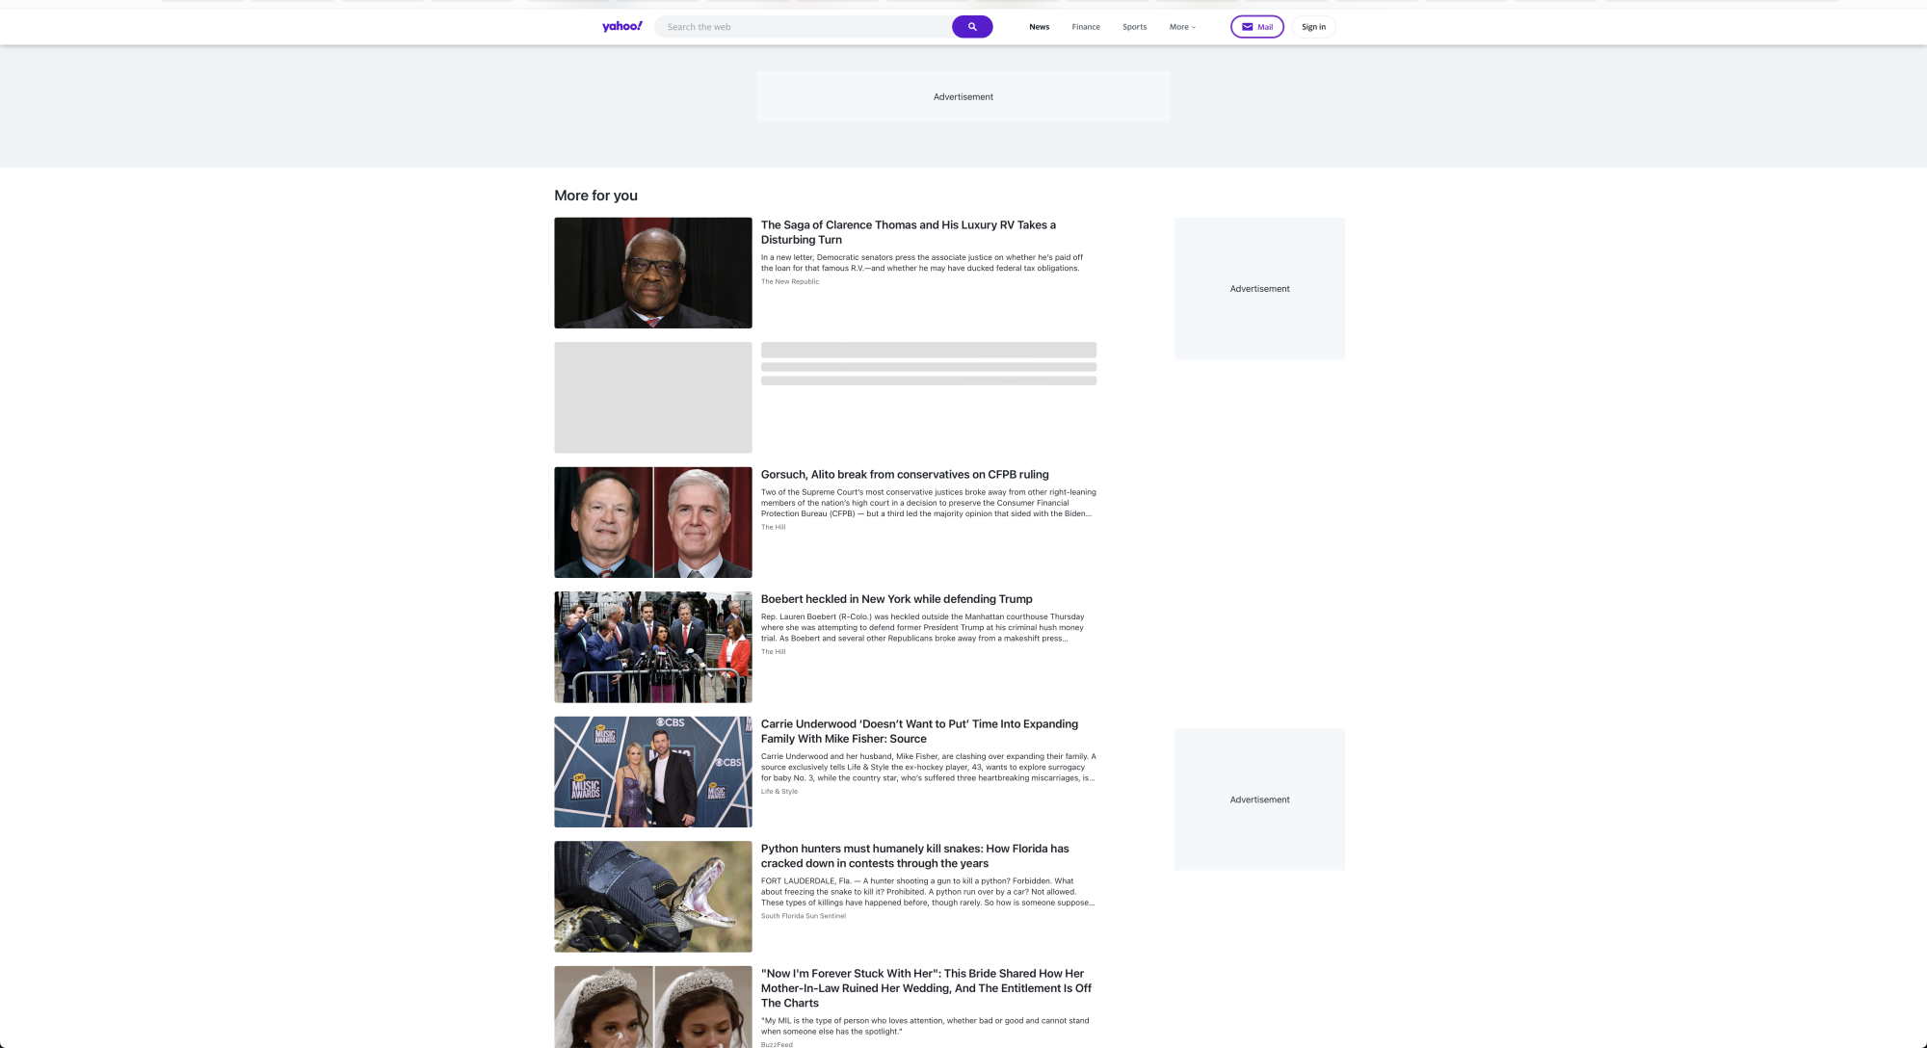This screenshot has height=1048, width=1927.
Task: Click the python snake article thumbnail
Action: (652, 896)
